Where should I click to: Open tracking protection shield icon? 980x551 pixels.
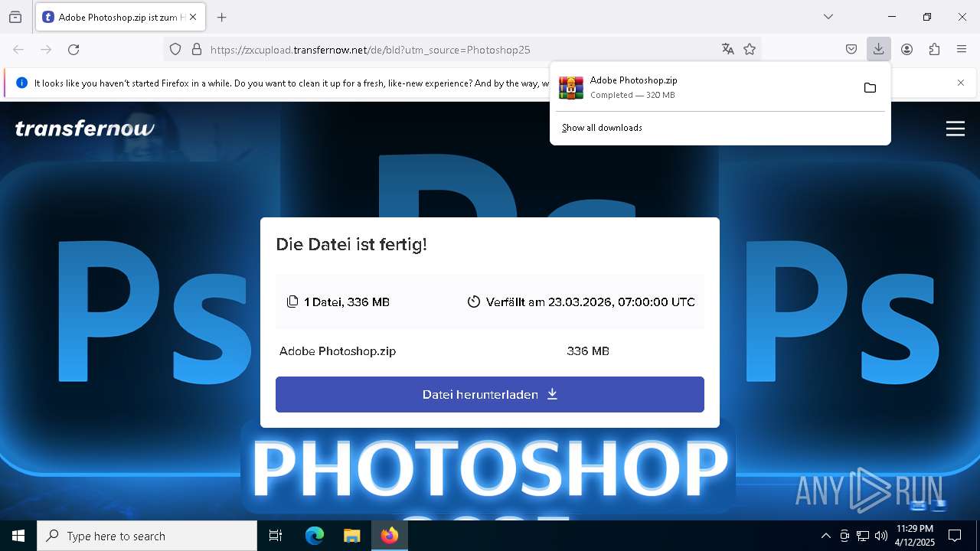click(x=175, y=50)
